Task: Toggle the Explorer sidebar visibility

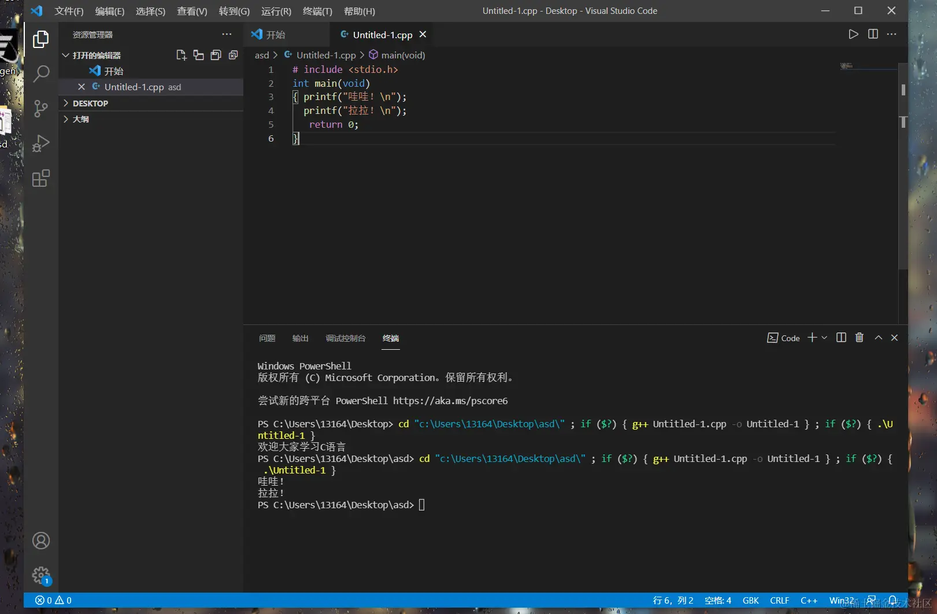Action: [41, 39]
